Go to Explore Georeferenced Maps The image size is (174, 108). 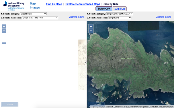pos(83,4)
